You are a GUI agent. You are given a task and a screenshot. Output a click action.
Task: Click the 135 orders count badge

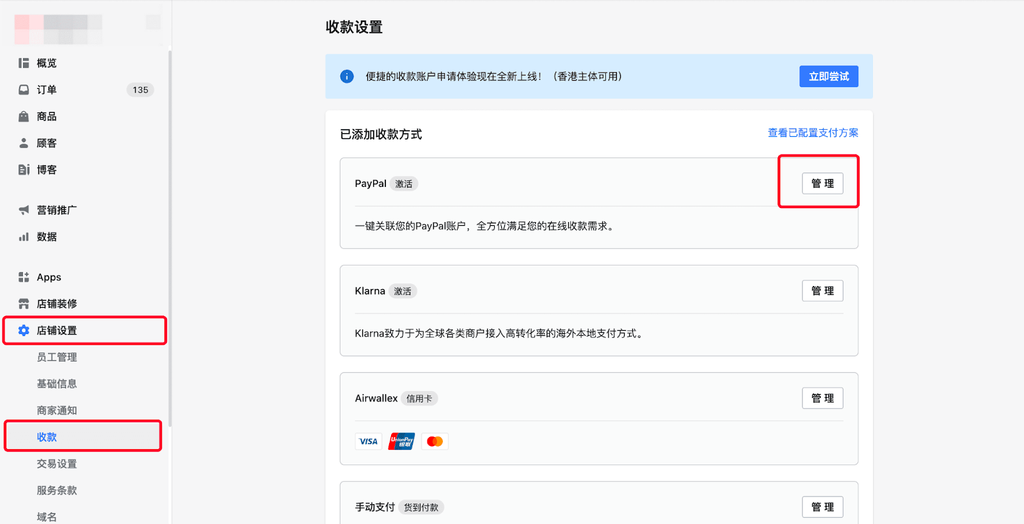click(x=140, y=90)
